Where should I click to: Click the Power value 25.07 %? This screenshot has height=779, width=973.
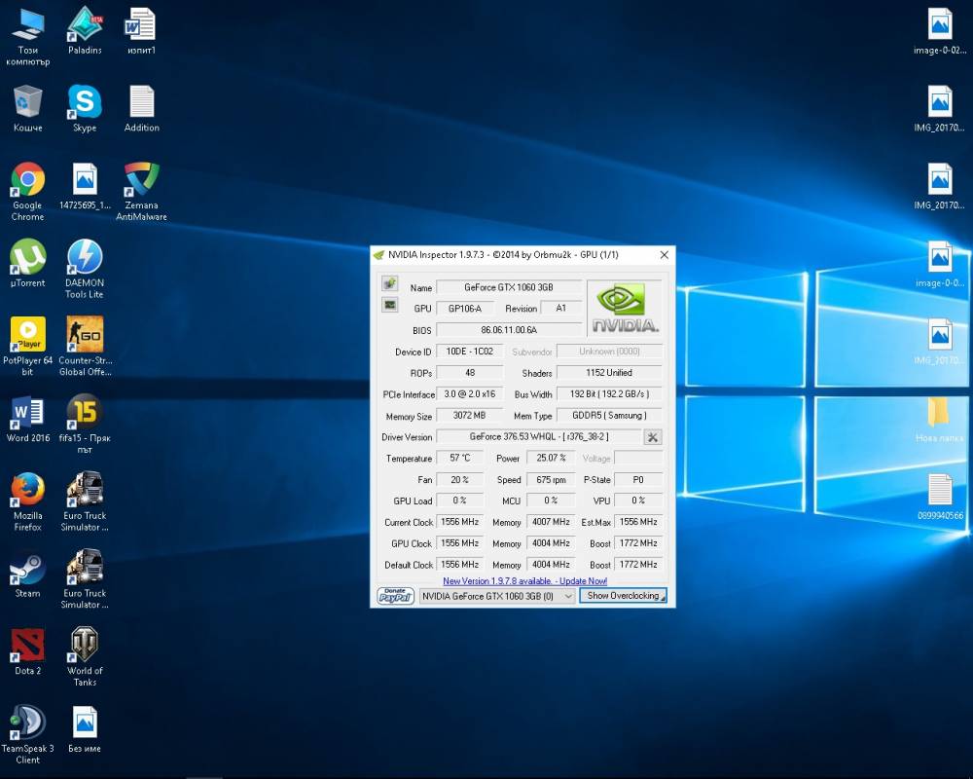click(x=551, y=458)
